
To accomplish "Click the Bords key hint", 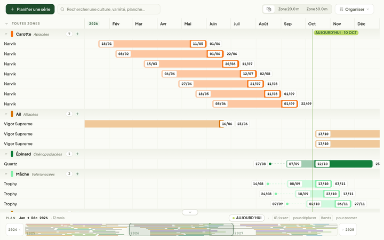I will pyautogui.click(x=326, y=218).
